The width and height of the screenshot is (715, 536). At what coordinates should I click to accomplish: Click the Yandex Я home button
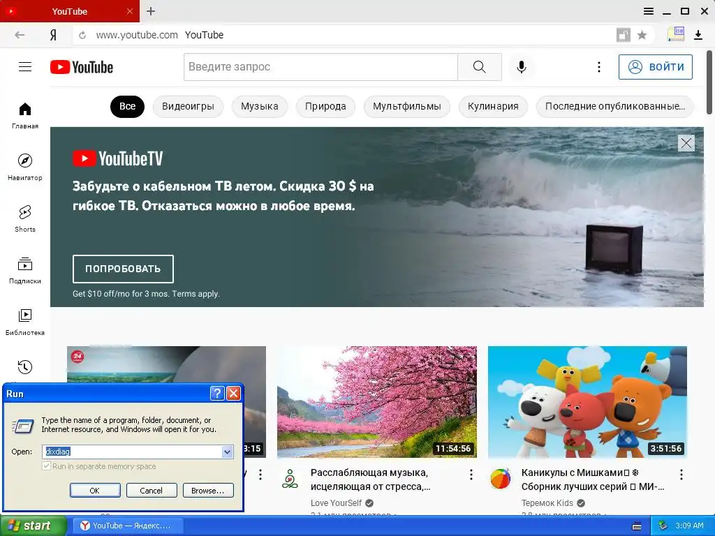click(x=53, y=35)
